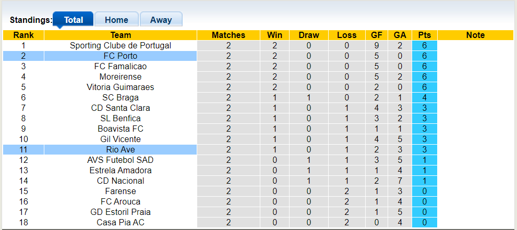Select the Matches column header
The height and width of the screenshot is (230, 517).
[x=229, y=35]
